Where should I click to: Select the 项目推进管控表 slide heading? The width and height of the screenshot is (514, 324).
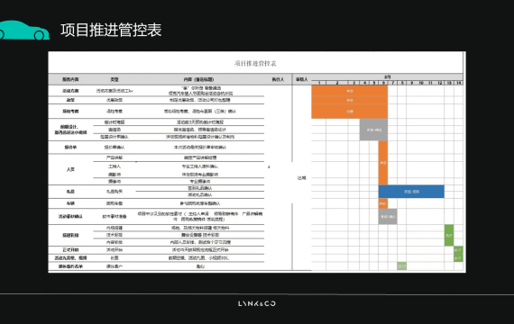[x=111, y=30]
